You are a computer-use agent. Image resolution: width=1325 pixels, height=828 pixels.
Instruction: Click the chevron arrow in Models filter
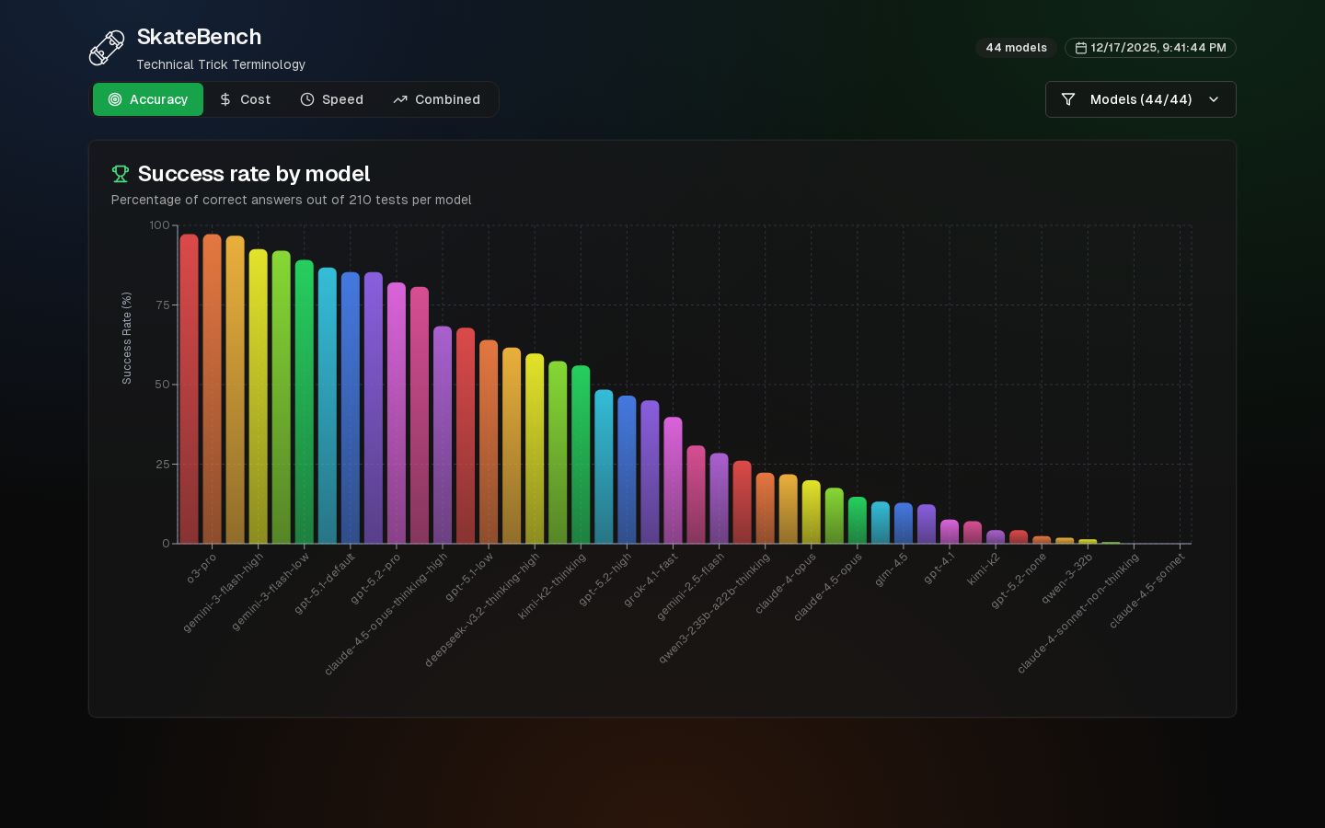pos(1214,99)
